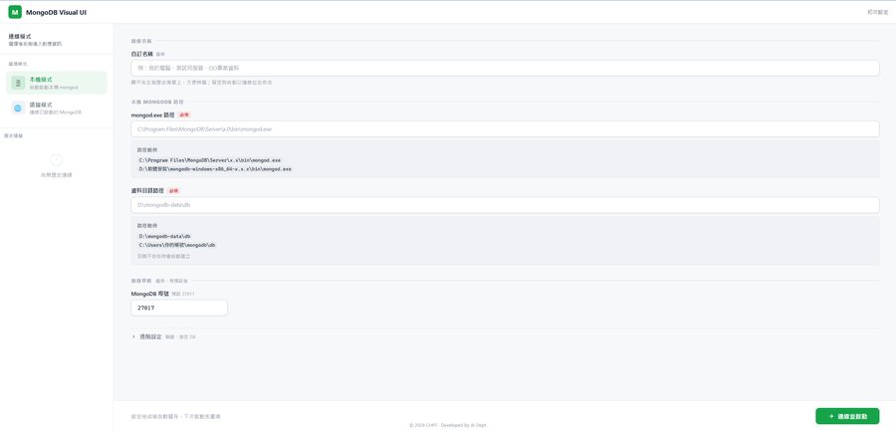Click the 連線模式 sidebar heading

(x=20, y=37)
